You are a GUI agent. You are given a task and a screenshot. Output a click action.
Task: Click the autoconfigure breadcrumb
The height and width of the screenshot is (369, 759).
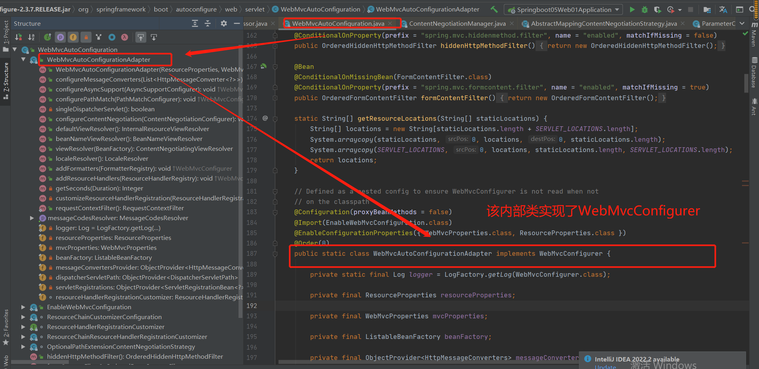196,10
